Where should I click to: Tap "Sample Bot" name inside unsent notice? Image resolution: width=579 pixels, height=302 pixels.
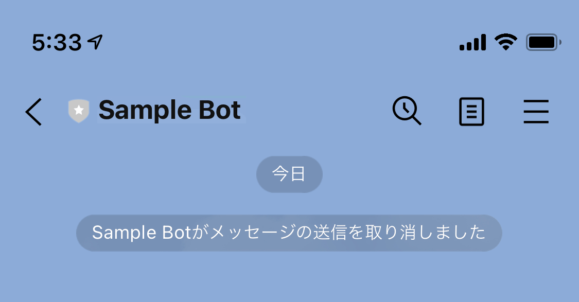coord(141,233)
